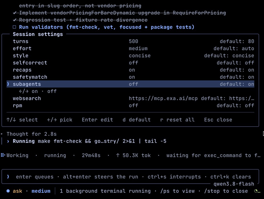The height and width of the screenshot is (199, 264).
Task: Select the rpm setting row
Action: (130, 105)
